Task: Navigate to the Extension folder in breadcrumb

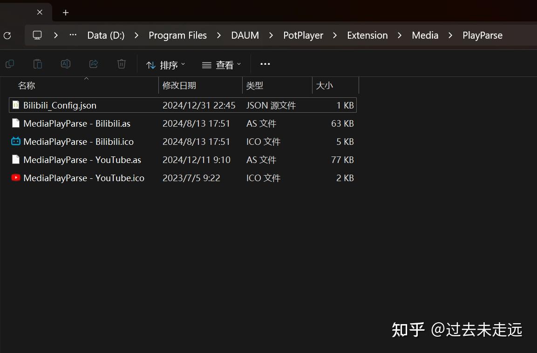Action: tap(367, 35)
